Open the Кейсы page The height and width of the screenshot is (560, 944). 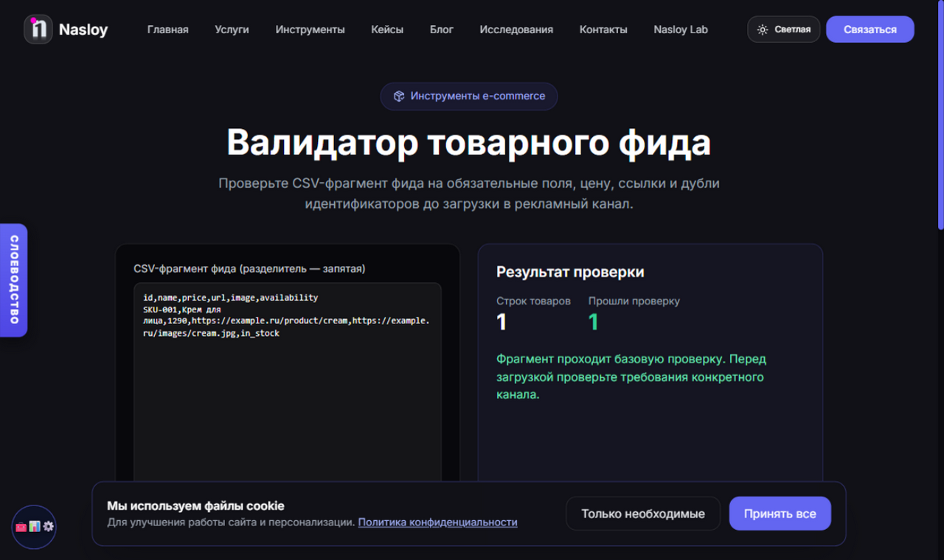pyautogui.click(x=387, y=29)
